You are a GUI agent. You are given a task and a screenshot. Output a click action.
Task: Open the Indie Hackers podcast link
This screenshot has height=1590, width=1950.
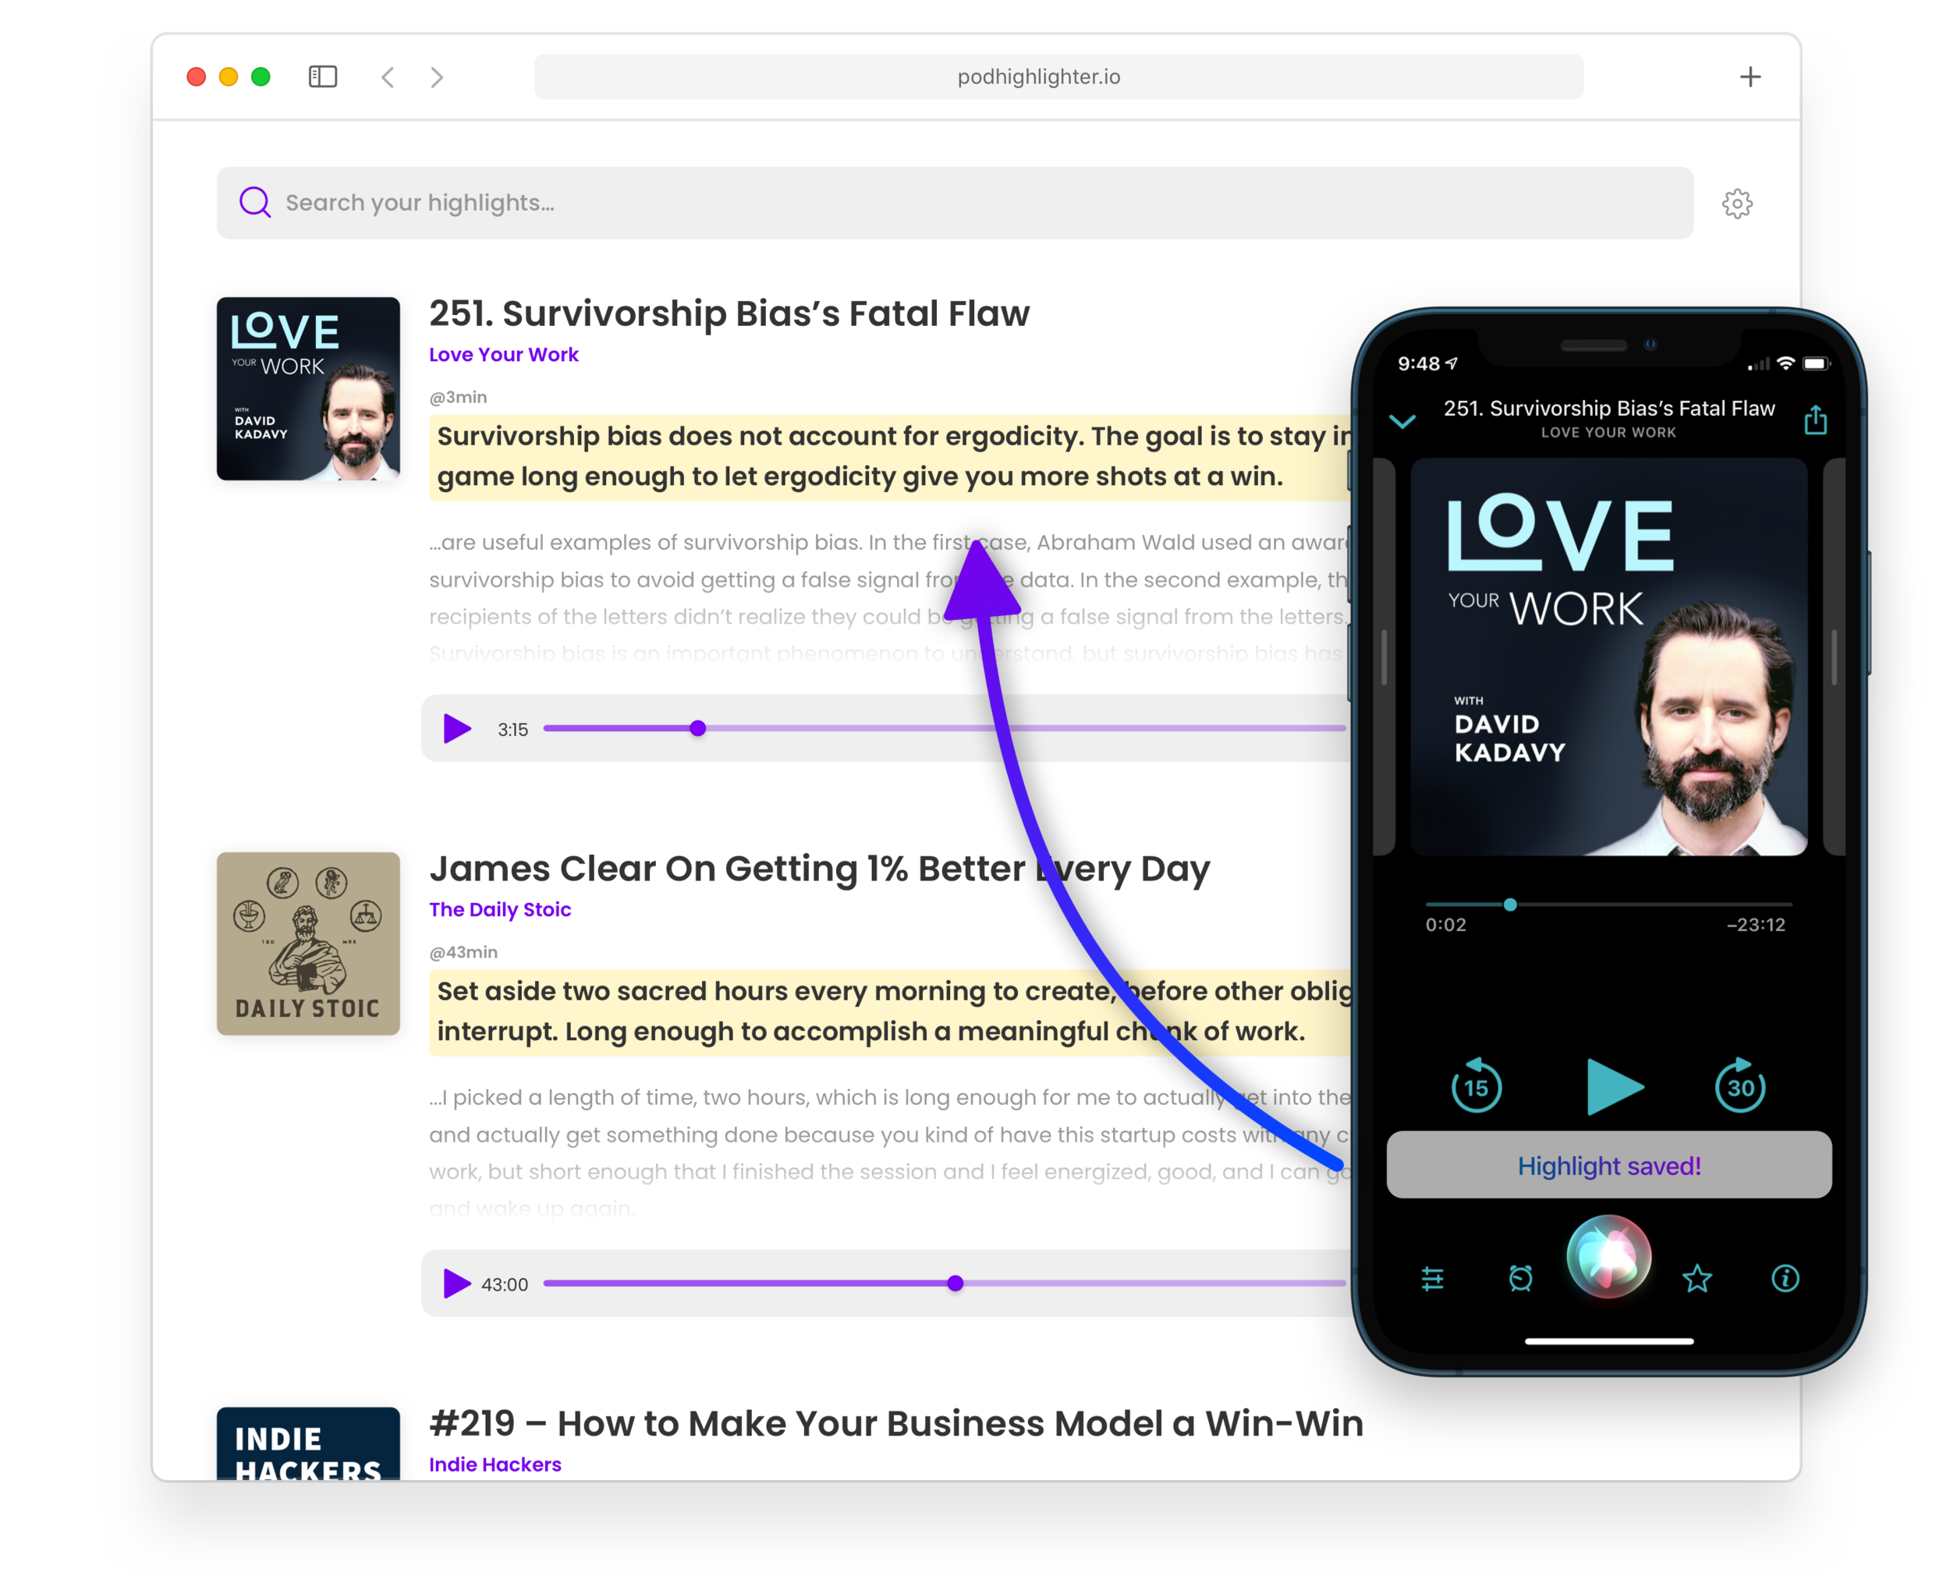pos(495,1464)
